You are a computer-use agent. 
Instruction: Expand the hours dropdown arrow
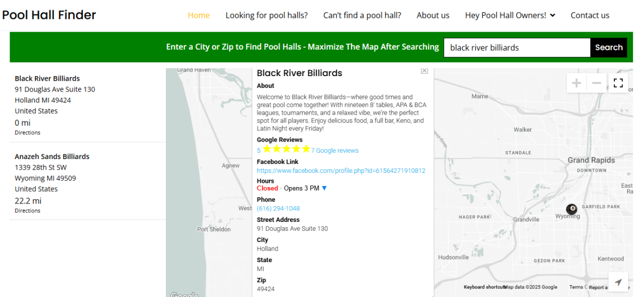pos(324,189)
